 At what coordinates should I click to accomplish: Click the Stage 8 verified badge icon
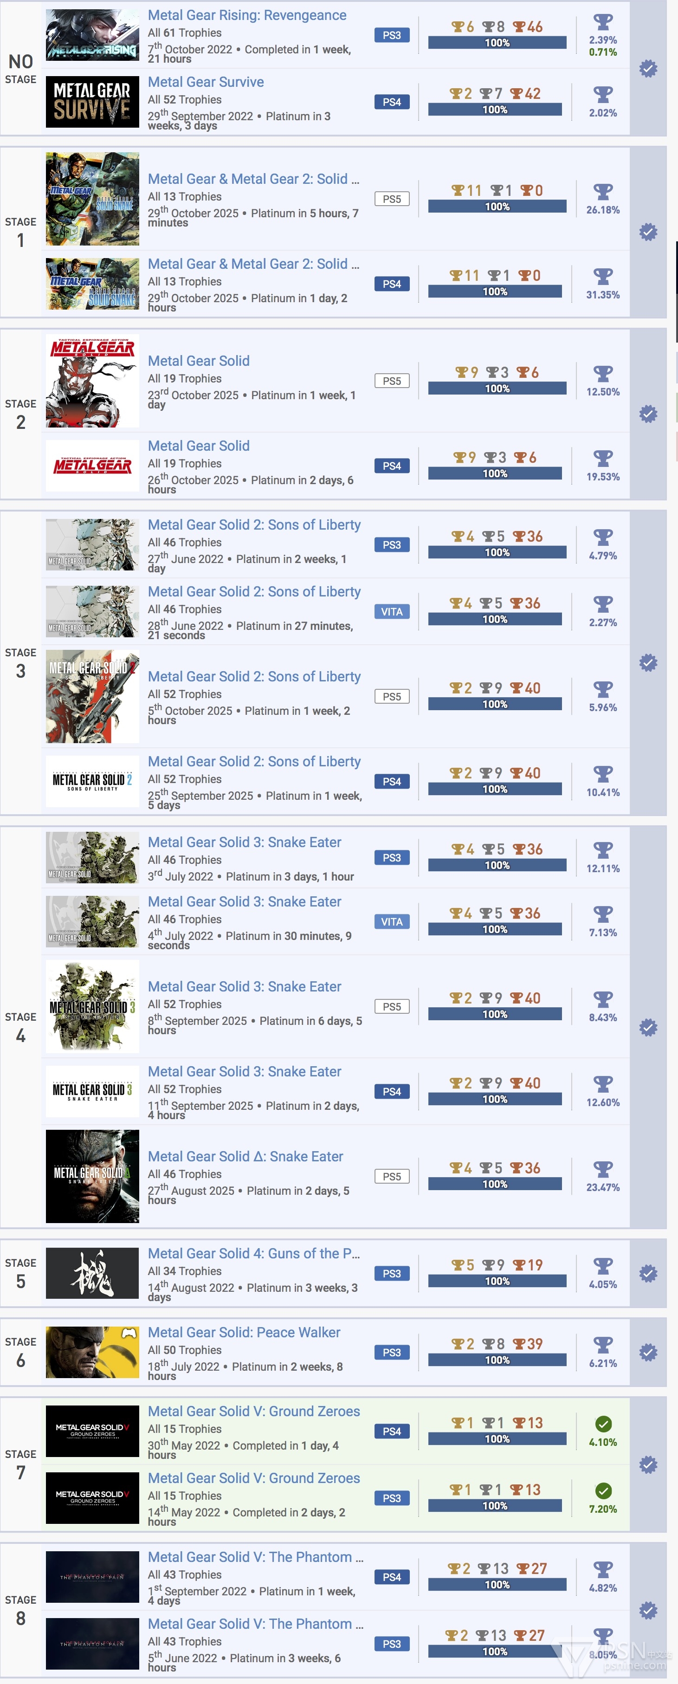pyautogui.click(x=648, y=1609)
